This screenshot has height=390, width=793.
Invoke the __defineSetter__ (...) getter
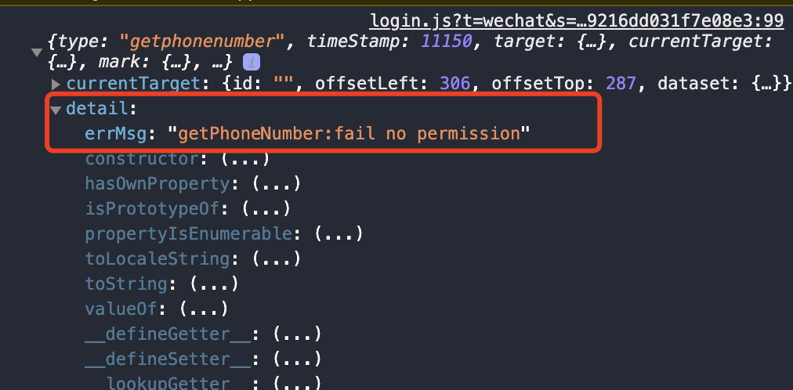pyautogui.click(x=297, y=359)
